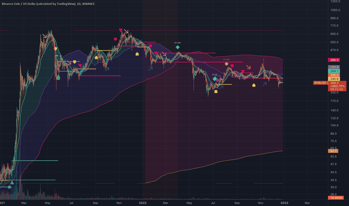
Task: Click the teal up-triangle above the 34.5 teal line
Action: pos(12,183)
